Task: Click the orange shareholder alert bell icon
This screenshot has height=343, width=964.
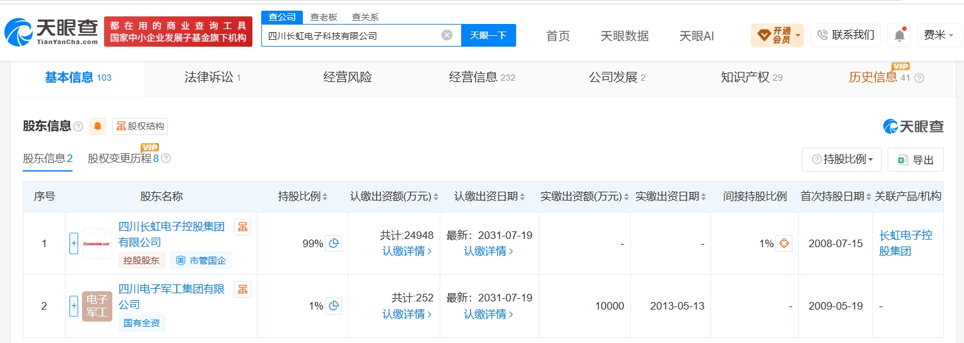Action: tap(98, 126)
